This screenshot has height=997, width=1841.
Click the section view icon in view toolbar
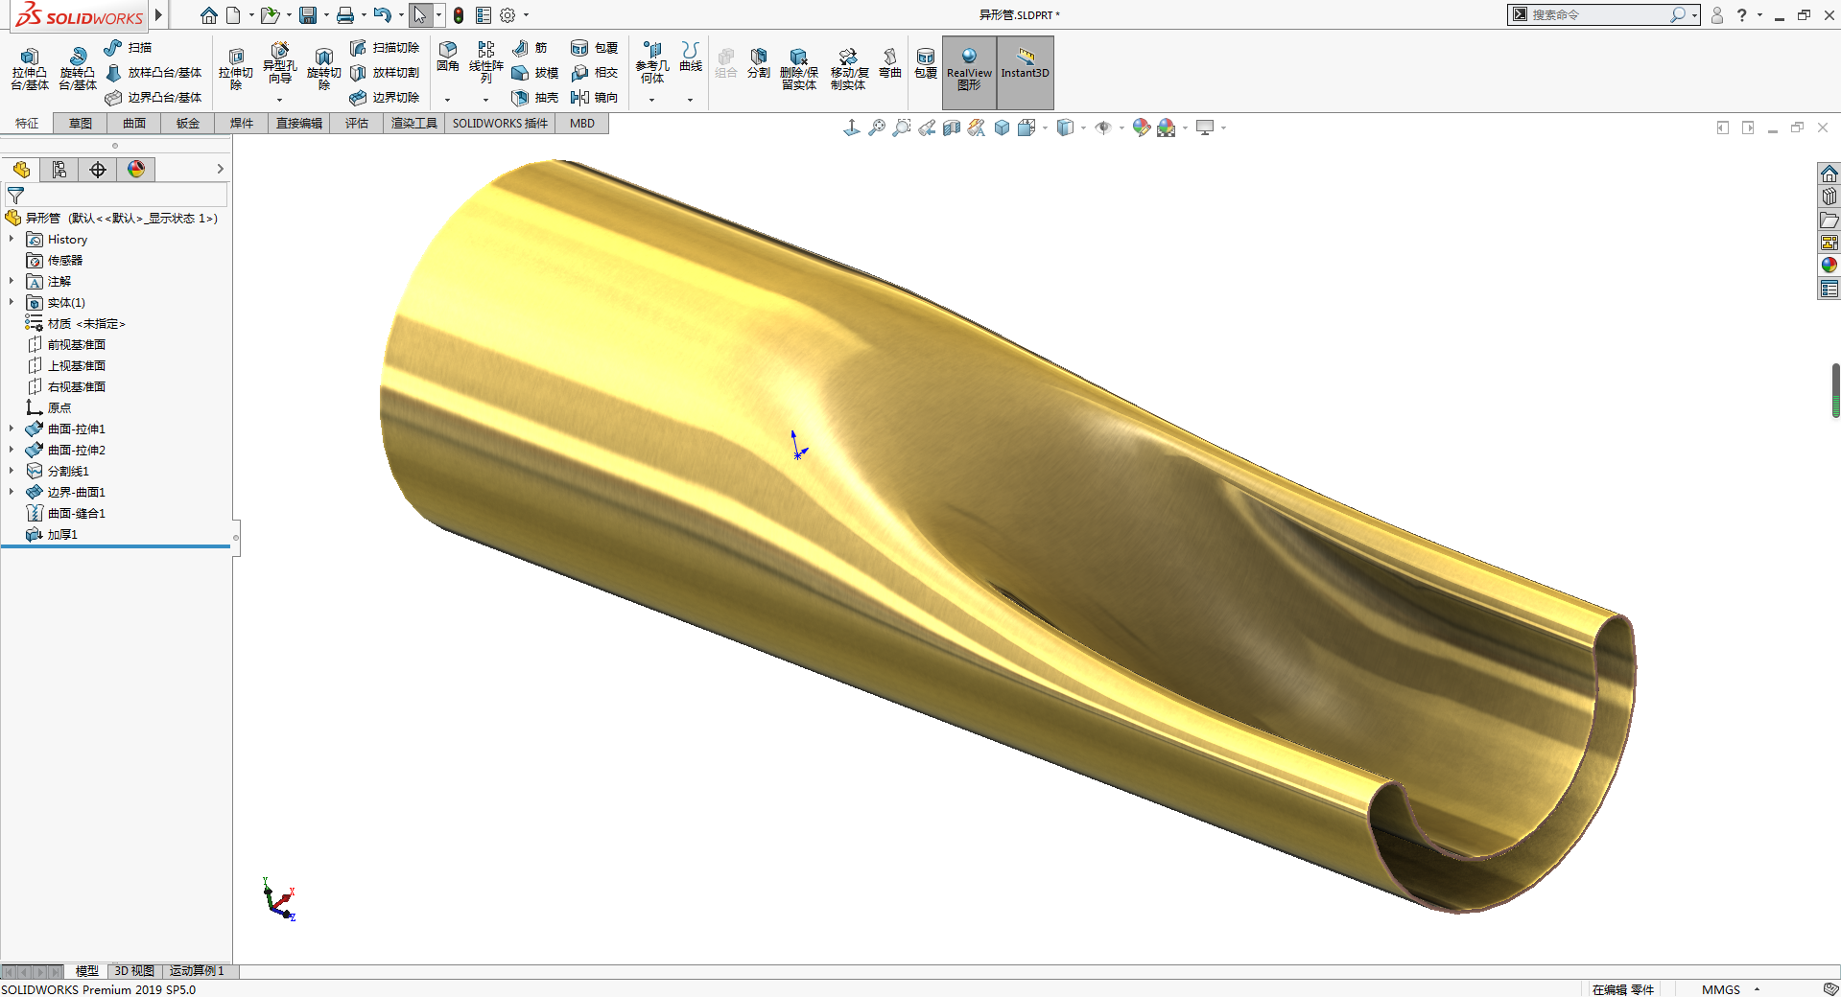[x=952, y=128]
